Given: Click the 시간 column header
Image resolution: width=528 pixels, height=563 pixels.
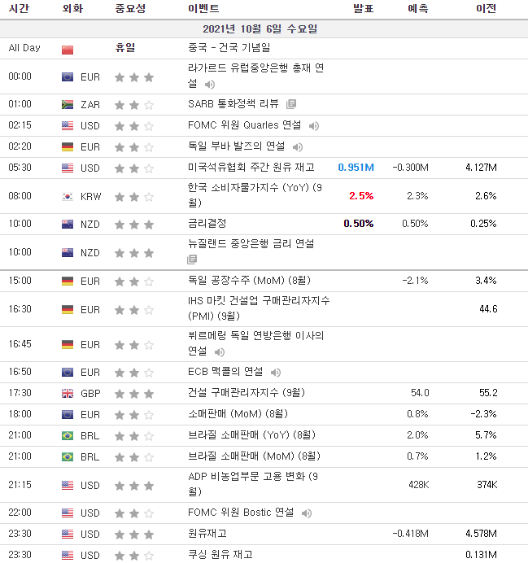Looking at the screenshot, I should click(19, 8).
